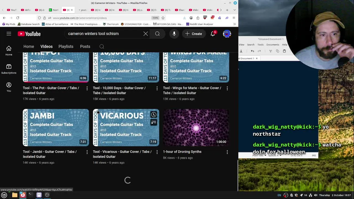The width and height of the screenshot is (354, 199).
Task: Open '1-hour of Droning Synths' title link
Action: point(182,152)
